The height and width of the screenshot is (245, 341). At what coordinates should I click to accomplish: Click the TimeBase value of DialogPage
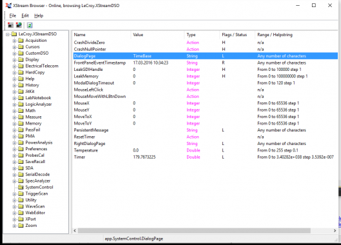click(142, 56)
